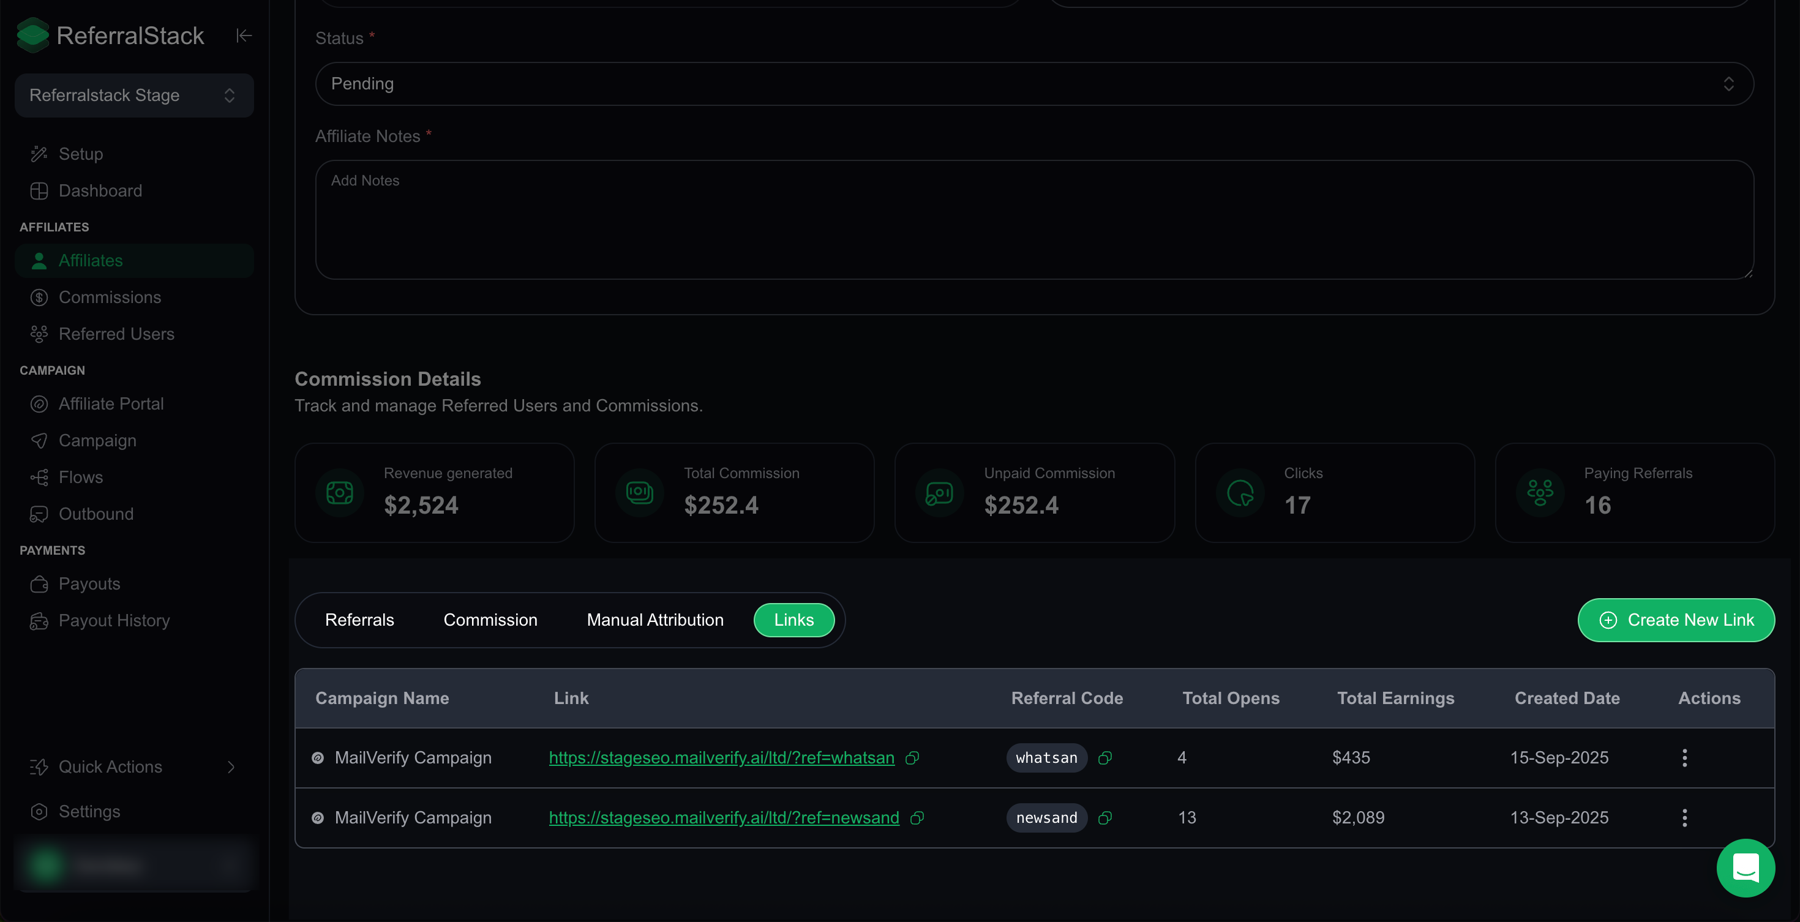Switch to the Referrals tab
The height and width of the screenshot is (922, 1800).
(359, 620)
